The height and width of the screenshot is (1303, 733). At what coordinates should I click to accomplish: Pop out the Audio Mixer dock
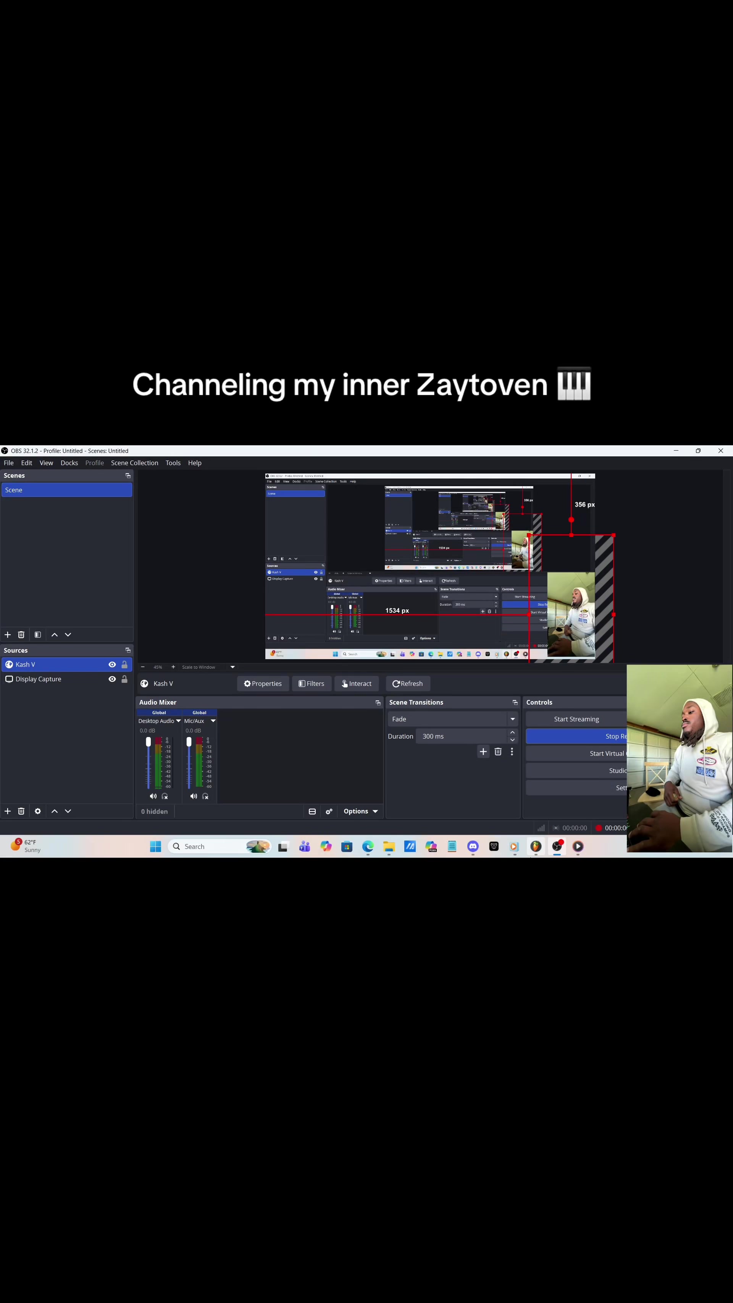(378, 703)
